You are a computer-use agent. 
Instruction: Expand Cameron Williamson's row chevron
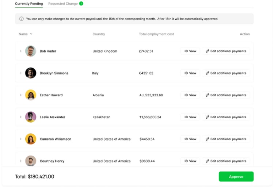20,139
